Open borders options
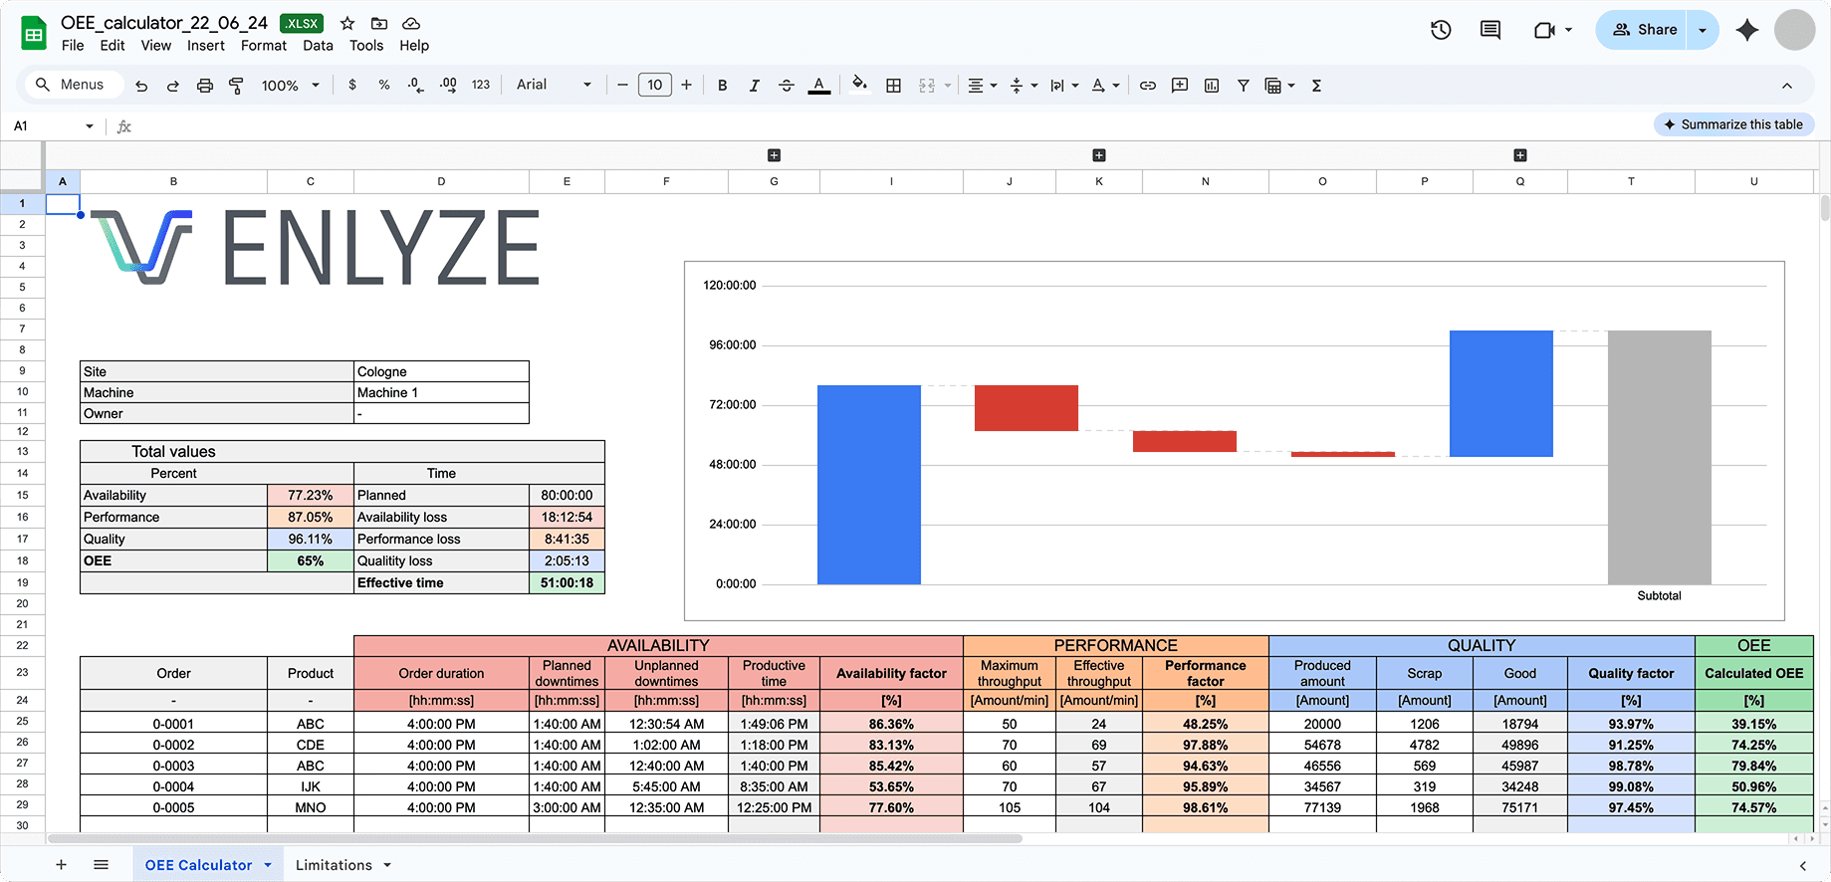1831x882 pixels. [x=894, y=86]
